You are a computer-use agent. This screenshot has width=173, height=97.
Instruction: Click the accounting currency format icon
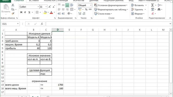tap(80, 9)
